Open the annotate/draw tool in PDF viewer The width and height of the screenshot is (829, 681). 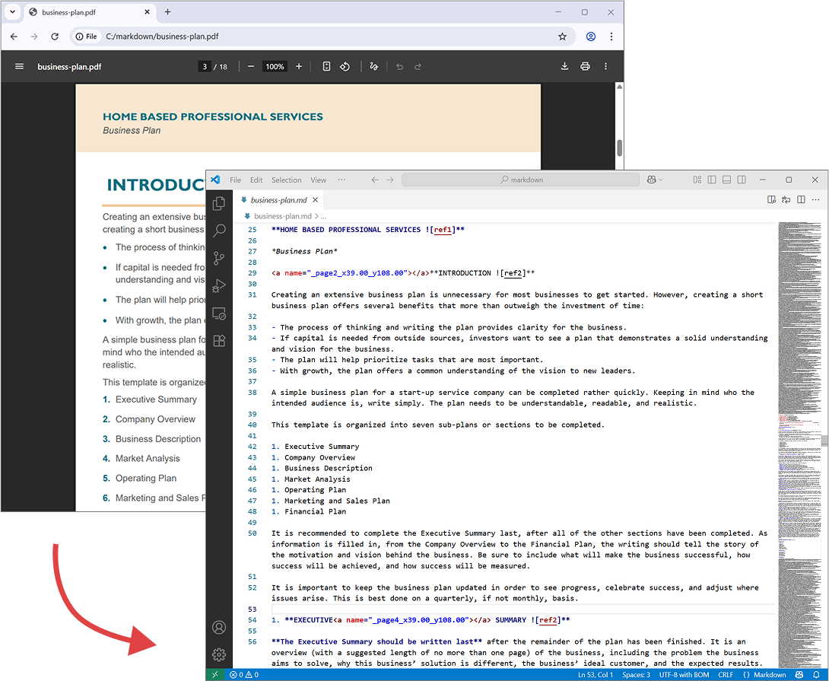click(373, 66)
